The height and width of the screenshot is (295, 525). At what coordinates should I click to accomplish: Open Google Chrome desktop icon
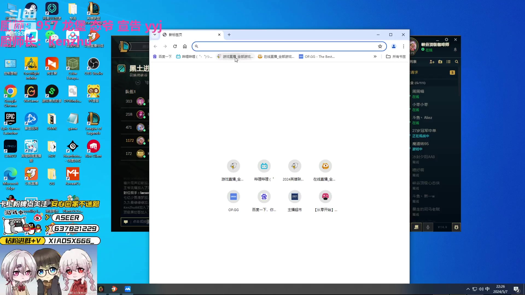point(10,96)
